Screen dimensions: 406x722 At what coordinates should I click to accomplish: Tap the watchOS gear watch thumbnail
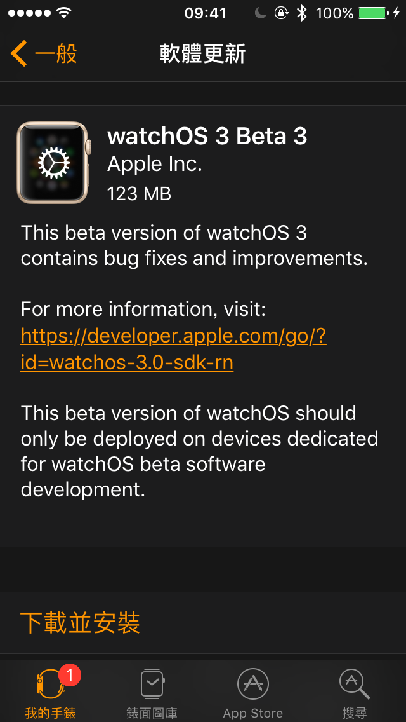54,163
